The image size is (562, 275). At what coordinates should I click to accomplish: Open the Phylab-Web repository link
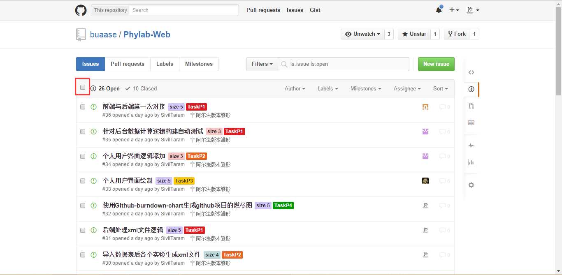click(x=147, y=35)
